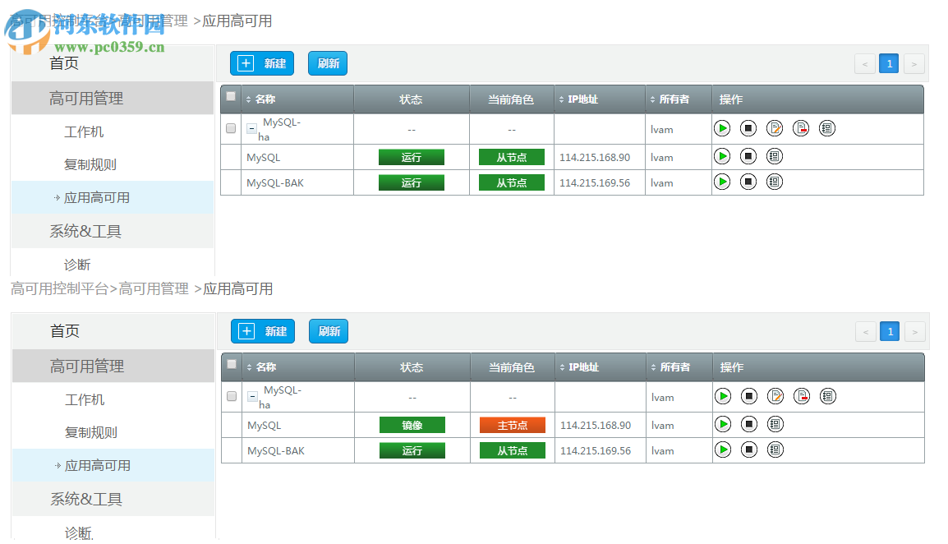The width and height of the screenshot is (948, 544).
Task: Sort upper table by IP地址 column
Action: click(582, 99)
